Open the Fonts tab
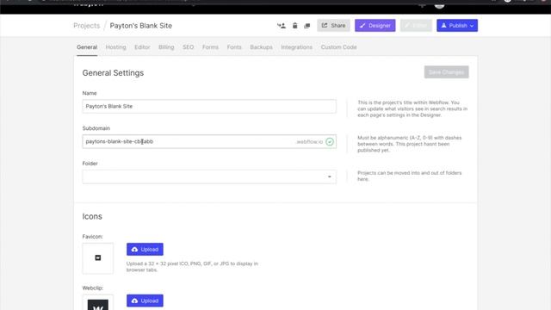 click(x=234, y=47)
